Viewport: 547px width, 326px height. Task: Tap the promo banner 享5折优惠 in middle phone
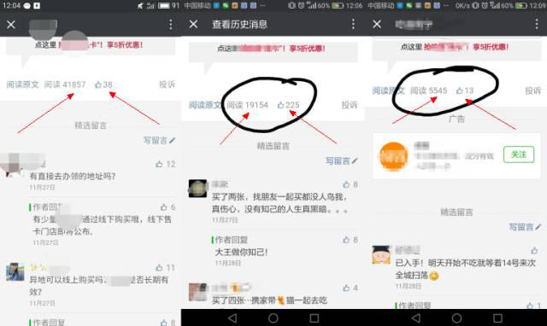click(x=273, y=51)
